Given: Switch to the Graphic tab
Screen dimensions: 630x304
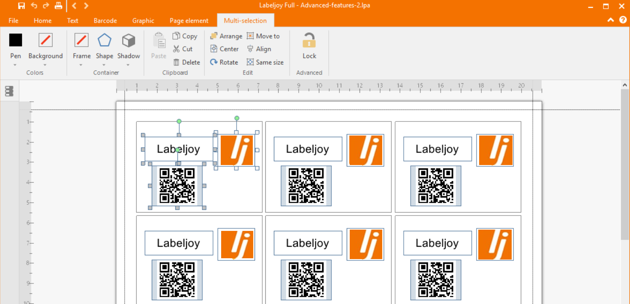Looking at the screenshot, I should pos(143,21).
